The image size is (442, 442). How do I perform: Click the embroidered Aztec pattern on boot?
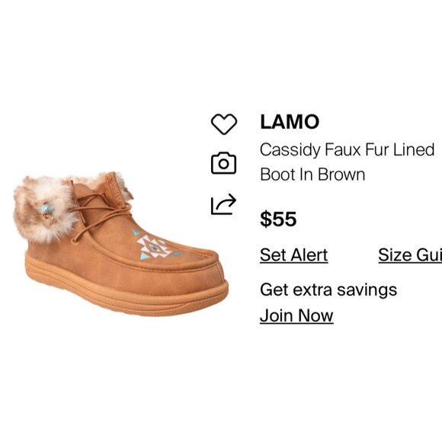[x=155, y=245]
